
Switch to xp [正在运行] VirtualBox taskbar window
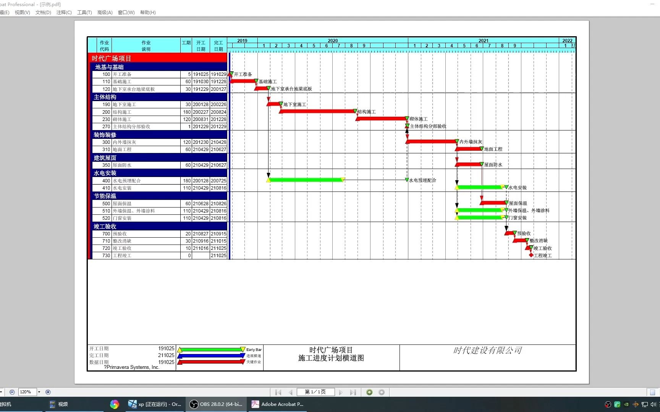tap(154, 404)
